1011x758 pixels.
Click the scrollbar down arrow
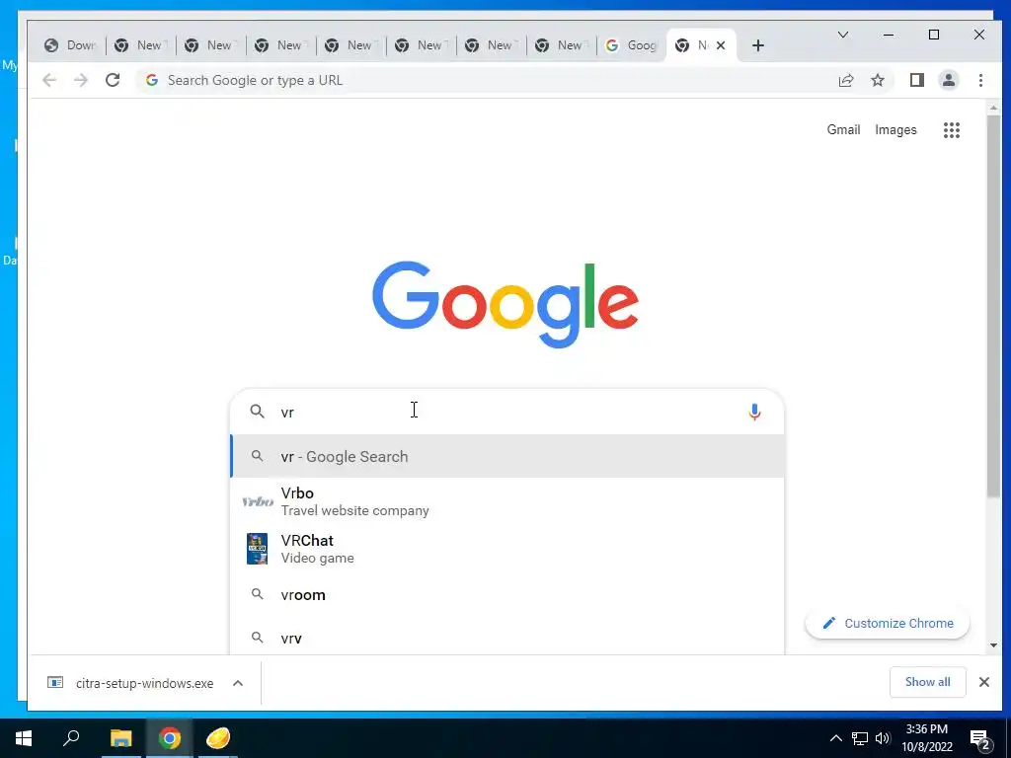click(993, 645)
